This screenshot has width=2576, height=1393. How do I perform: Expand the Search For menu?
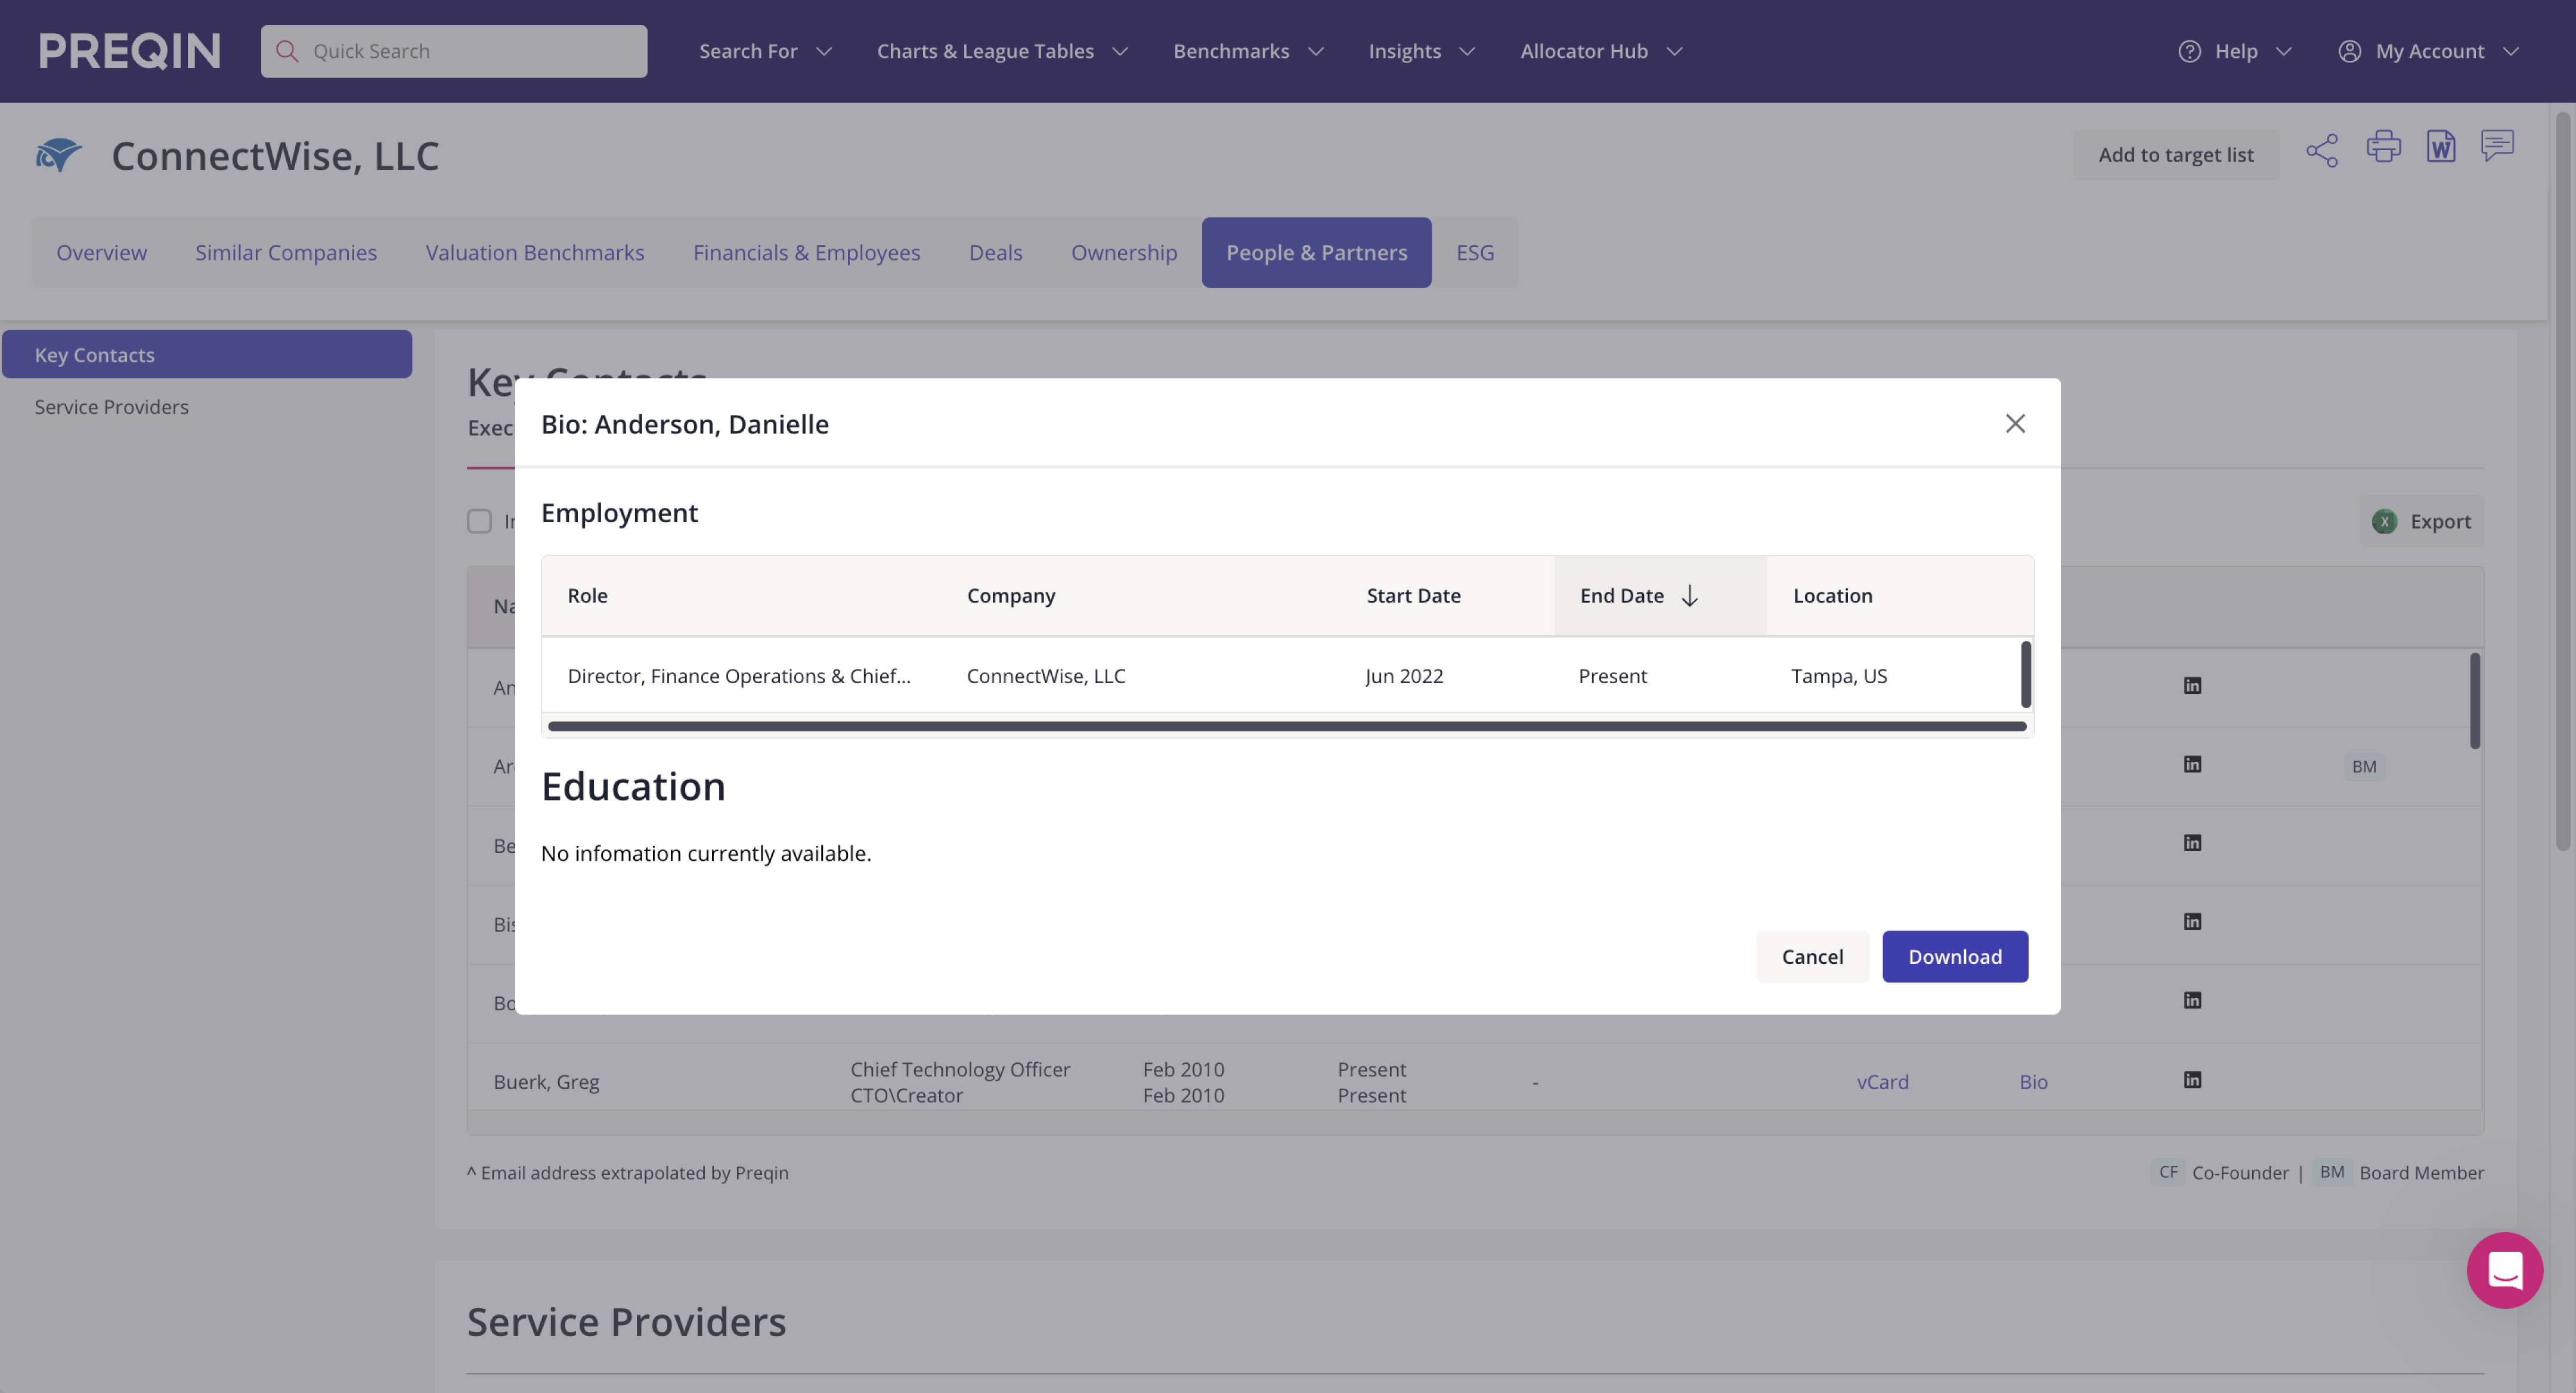[765, 51]
